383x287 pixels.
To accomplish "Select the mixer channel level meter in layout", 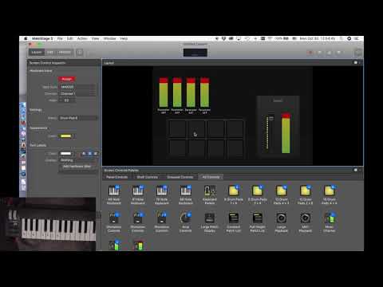I will (x=286, y=133).
